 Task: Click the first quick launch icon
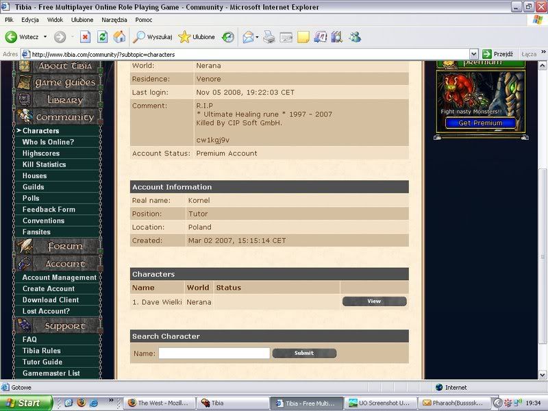coord(68,403)
